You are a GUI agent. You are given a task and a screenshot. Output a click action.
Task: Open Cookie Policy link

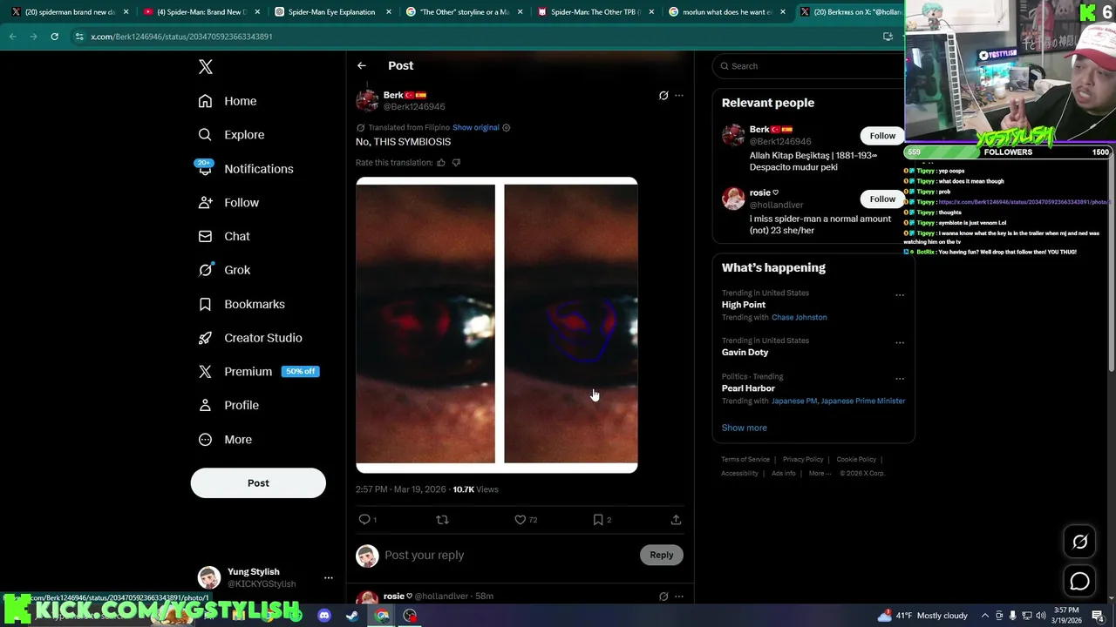856,460
